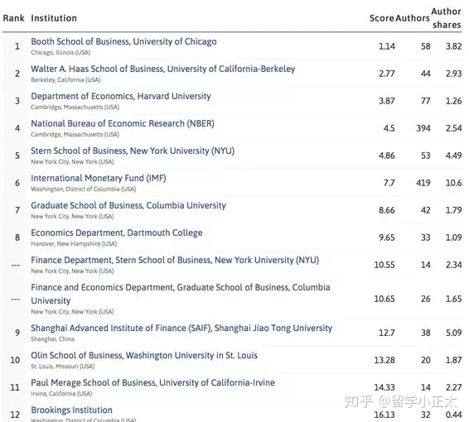The width and height of the screenshot is (469, 422).
Task: Click the Institution column header
Action: 54,18
